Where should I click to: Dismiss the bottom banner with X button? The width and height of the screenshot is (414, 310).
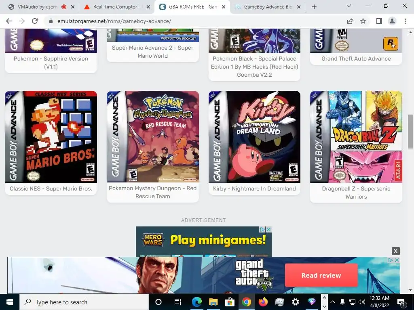tap(395, 251)
